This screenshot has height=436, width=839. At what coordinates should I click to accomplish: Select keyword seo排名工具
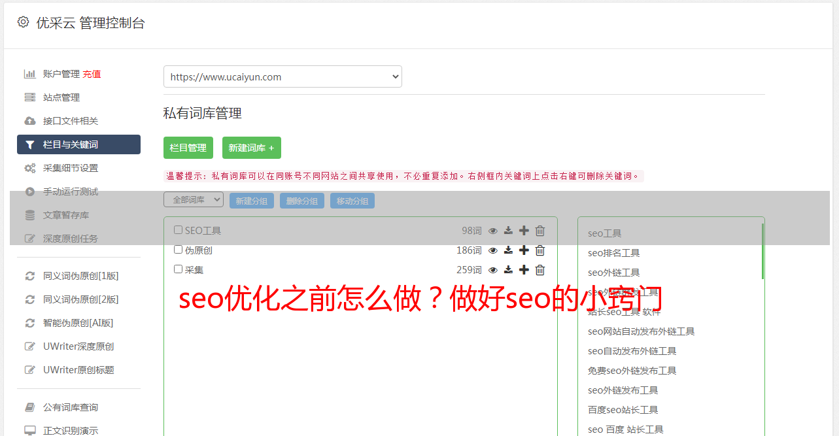tap(613, 253)
